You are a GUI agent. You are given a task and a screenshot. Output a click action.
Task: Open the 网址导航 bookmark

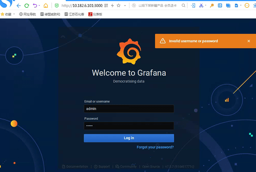click(27, 14)
